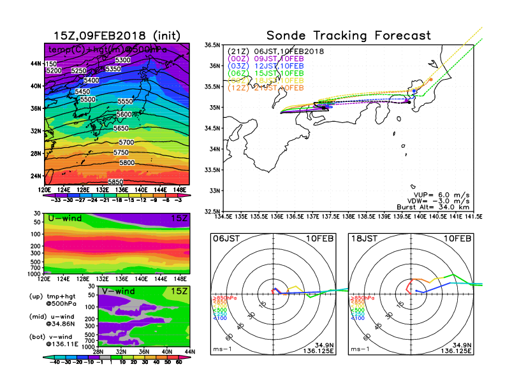Screen dimensions: 505x390
Task: Click the '<100' legend in the 18JST hodograph
Action: coord(358,318)
